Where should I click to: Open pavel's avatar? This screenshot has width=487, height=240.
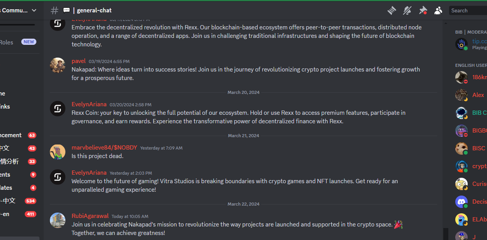pos(58,65)
